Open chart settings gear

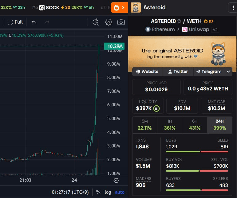pos(109,22)
